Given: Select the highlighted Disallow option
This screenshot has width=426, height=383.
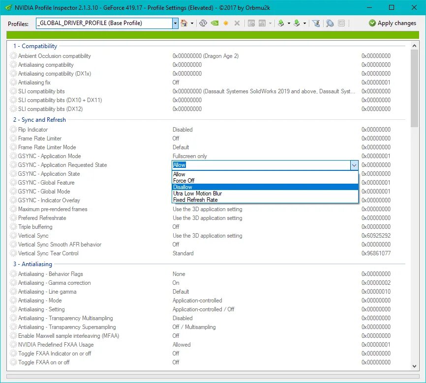Looking at the screenshot, I should (265, 187).
